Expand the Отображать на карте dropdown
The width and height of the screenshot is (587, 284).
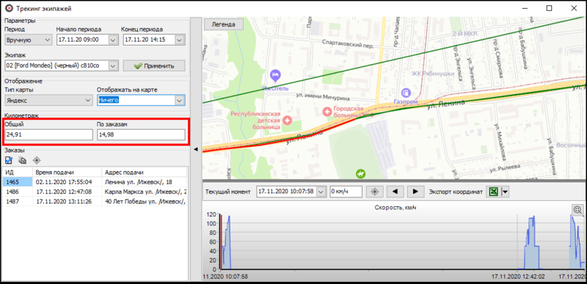[x=180, y=101]
